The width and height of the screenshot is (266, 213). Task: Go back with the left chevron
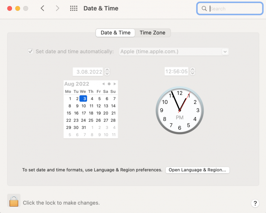42,8
